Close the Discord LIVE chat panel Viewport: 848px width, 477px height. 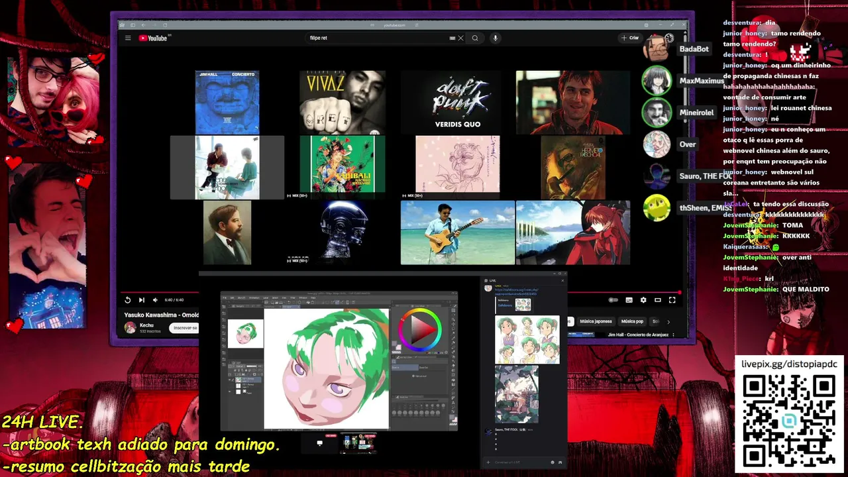(x=562, y=280)
